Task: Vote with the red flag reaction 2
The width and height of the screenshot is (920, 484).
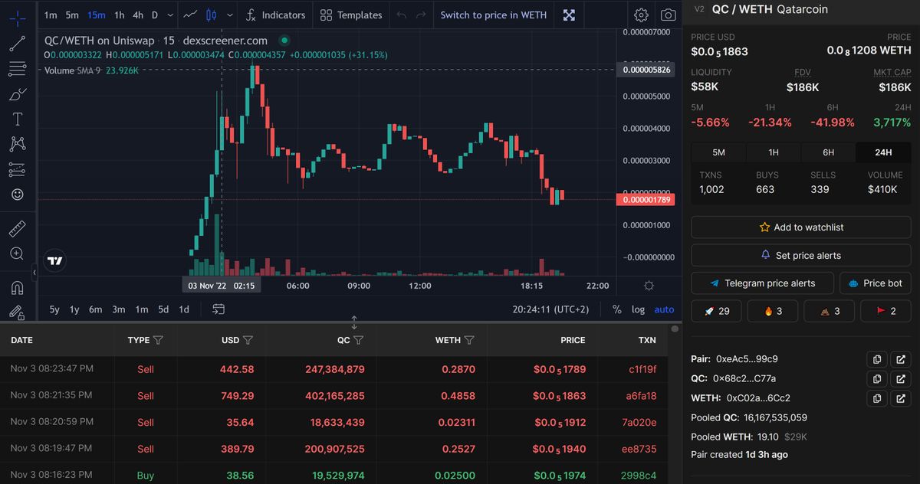Action: click(x=886, y=311)
